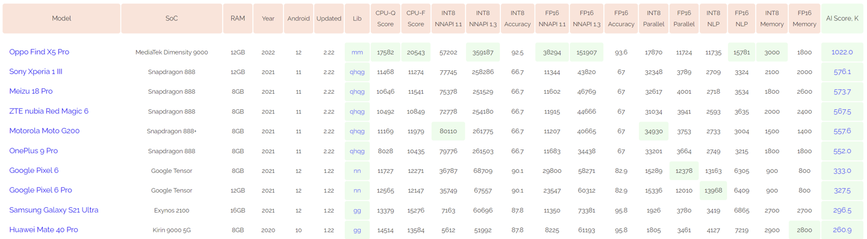
Task: Click the FP16 Accuracy column header
Action: pyautogui.click(x=621, y=19)
